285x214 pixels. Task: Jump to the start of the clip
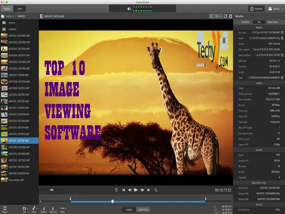[123, 190]
